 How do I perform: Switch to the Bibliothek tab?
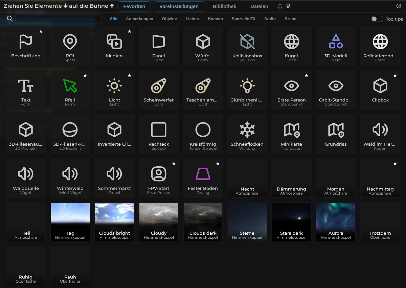[225, 6]
